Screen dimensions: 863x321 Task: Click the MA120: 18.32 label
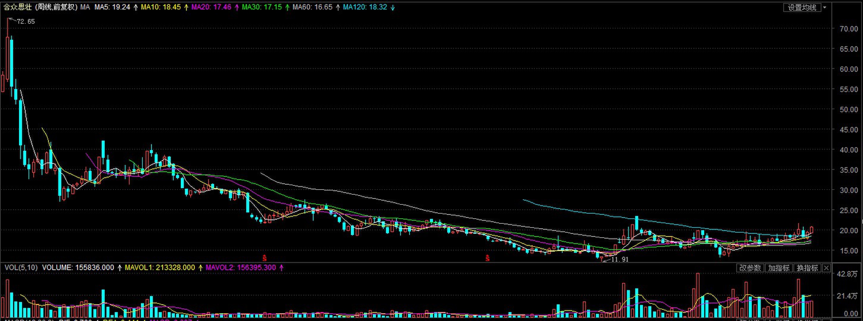pyautogui.click(x=365, y=7)
